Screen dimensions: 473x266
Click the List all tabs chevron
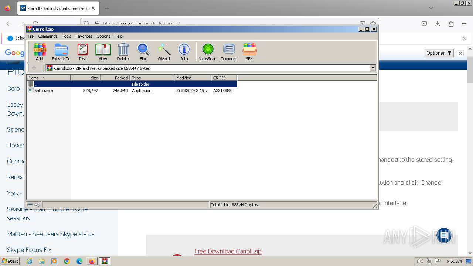pos(431,8)
